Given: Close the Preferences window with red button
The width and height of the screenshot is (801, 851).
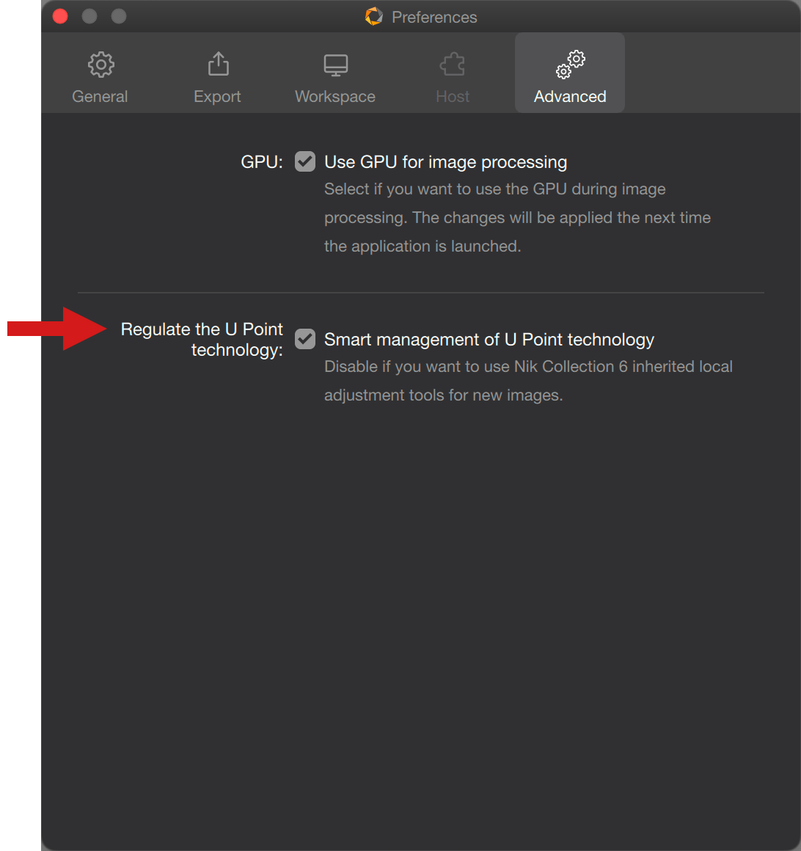Looking at the screenshot, I should click(60, 16).
